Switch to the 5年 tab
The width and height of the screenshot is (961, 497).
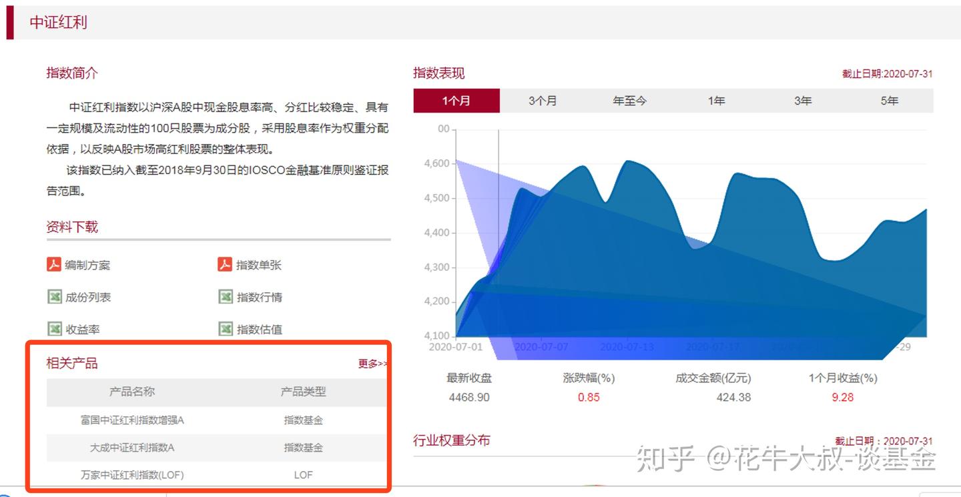coord(888,100)
